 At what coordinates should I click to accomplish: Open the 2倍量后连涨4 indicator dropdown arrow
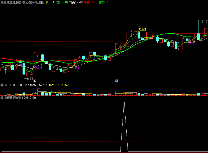[2, 98]
